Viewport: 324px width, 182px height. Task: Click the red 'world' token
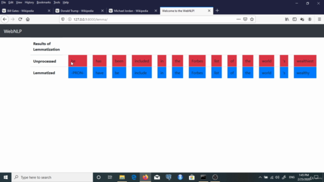pos(267,61)
